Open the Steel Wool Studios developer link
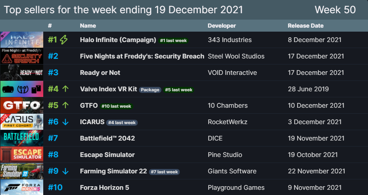The width and height of the screenshot is (368, 195). [236, 56]
